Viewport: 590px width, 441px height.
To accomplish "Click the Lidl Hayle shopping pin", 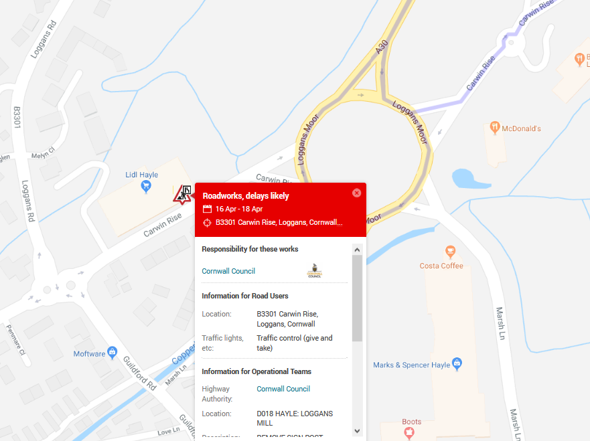I will coord(146,186).
